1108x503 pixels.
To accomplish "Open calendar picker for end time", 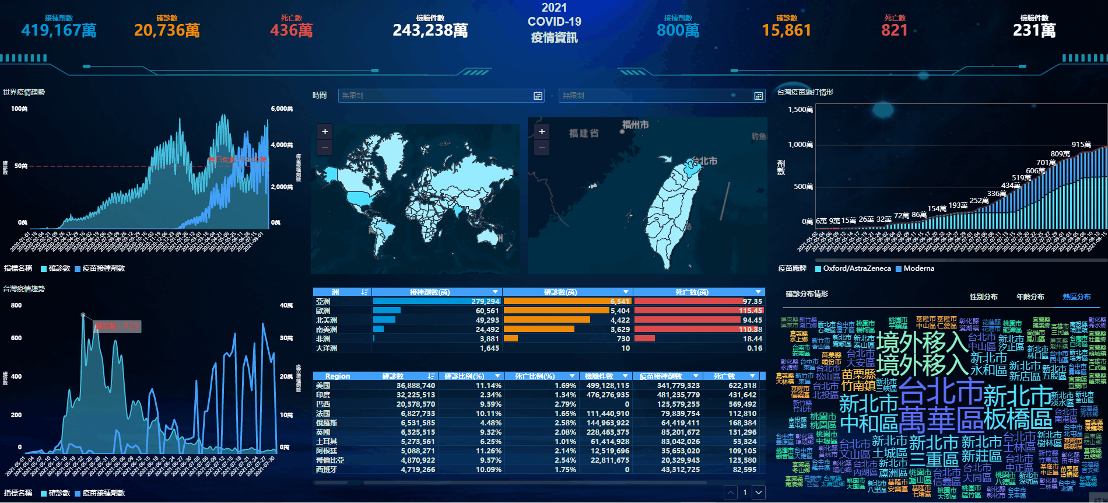I will 758,96.
